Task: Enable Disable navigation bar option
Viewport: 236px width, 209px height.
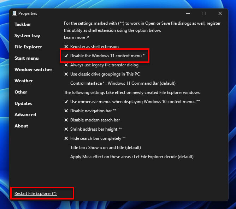Action: [90, 111]
